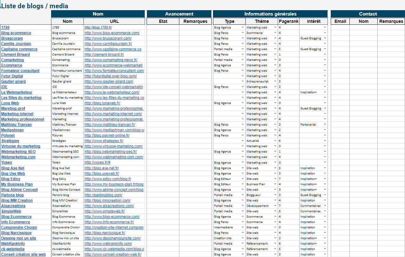Screen dimensions: 405x257
Task: Select the Etat column header
Action: pyautogui.click(x=163, y=21)
